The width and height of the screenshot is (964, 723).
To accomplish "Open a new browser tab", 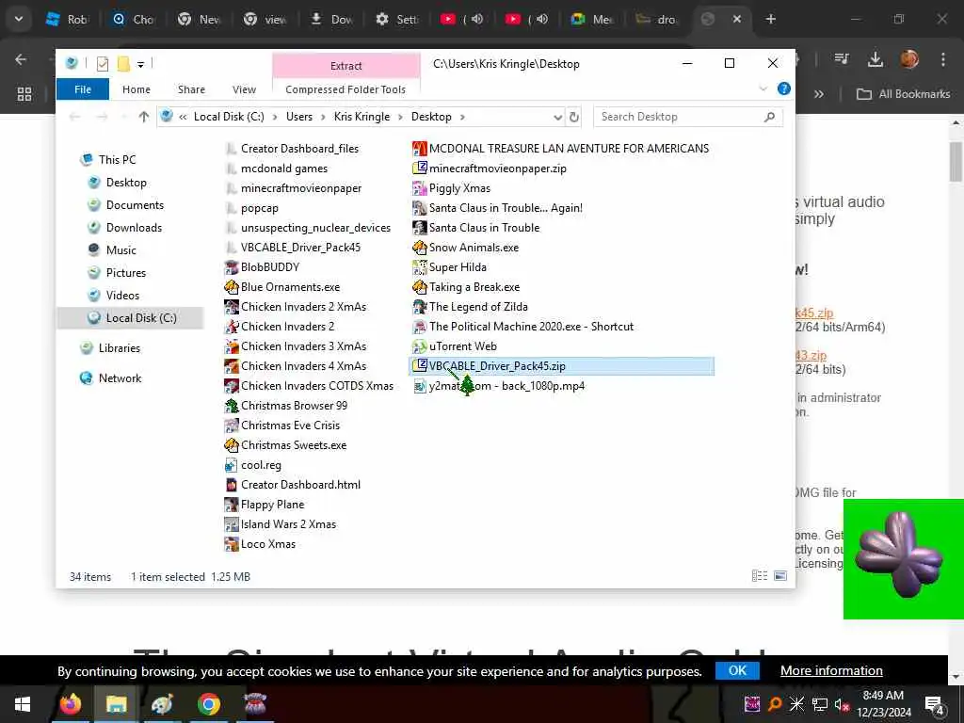I will tap(770, 19).
